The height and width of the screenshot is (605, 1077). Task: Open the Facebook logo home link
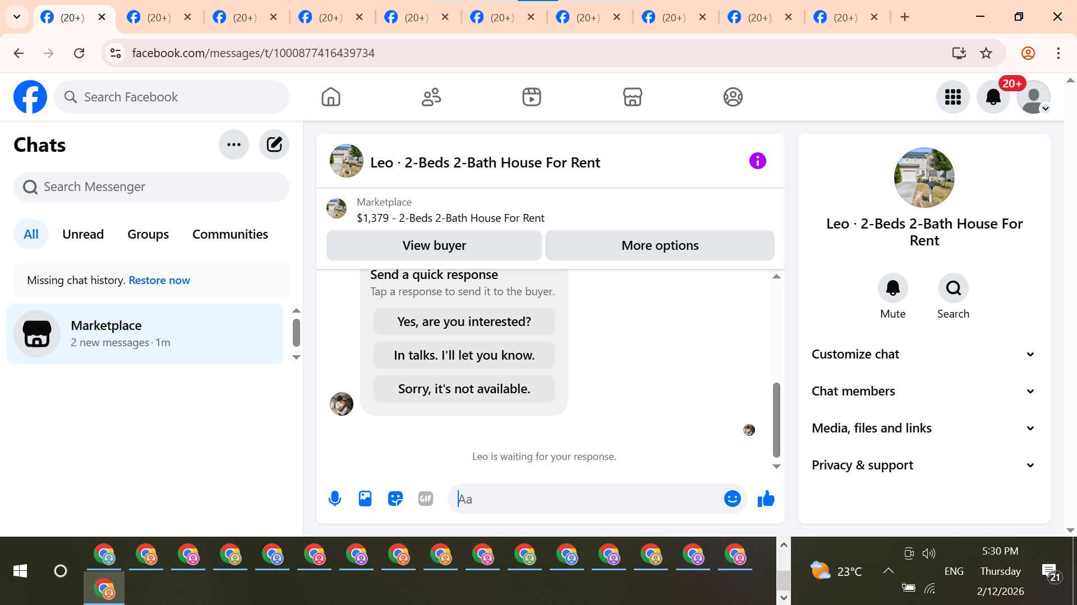tap(30, 97)
